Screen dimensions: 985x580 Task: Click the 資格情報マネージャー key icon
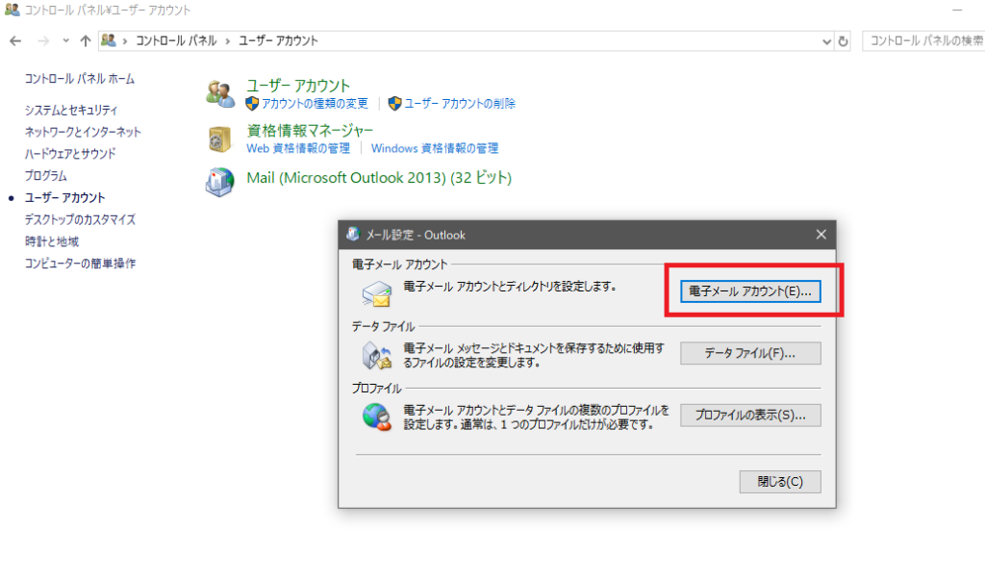tap(219, 138)
